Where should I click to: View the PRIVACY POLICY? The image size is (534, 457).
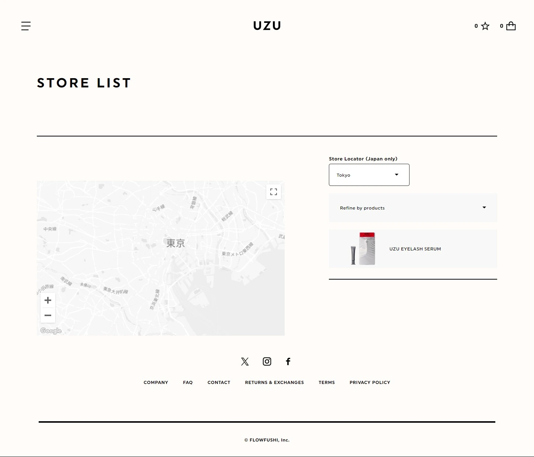tap(370, 382)
